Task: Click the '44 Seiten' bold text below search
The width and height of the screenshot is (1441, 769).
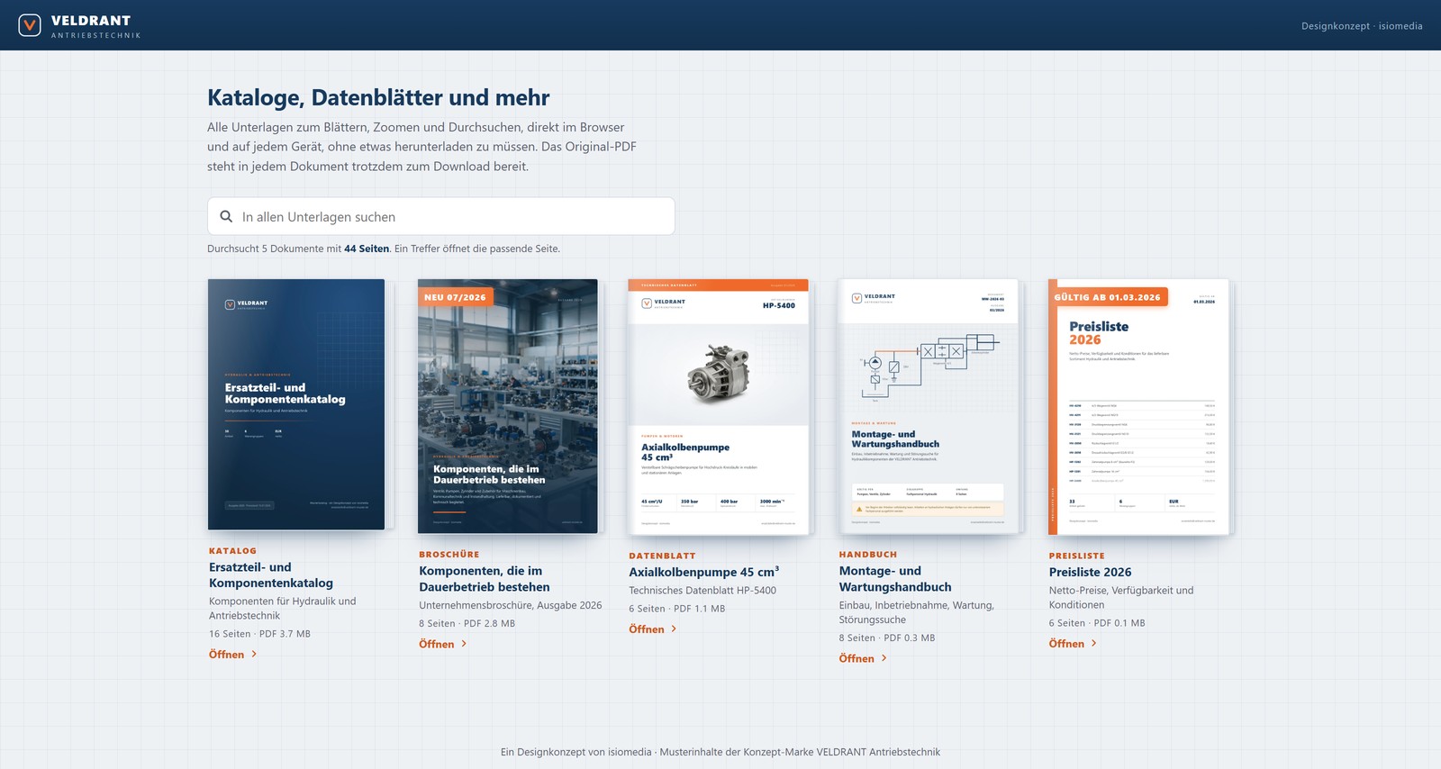Action: click(x=367, y=249)
